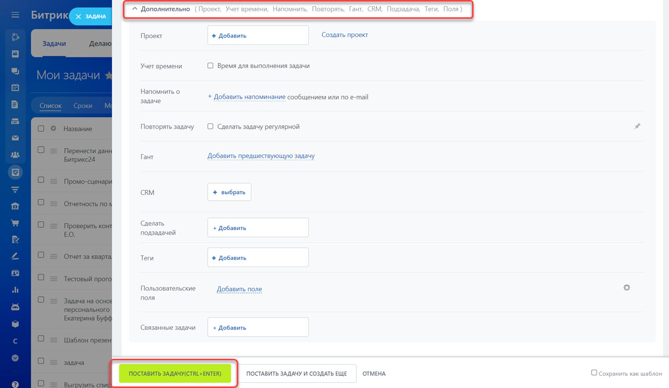669x388 pixels.
Task: Open the 'Отчет за кварта' task
Action: (88, 256)
